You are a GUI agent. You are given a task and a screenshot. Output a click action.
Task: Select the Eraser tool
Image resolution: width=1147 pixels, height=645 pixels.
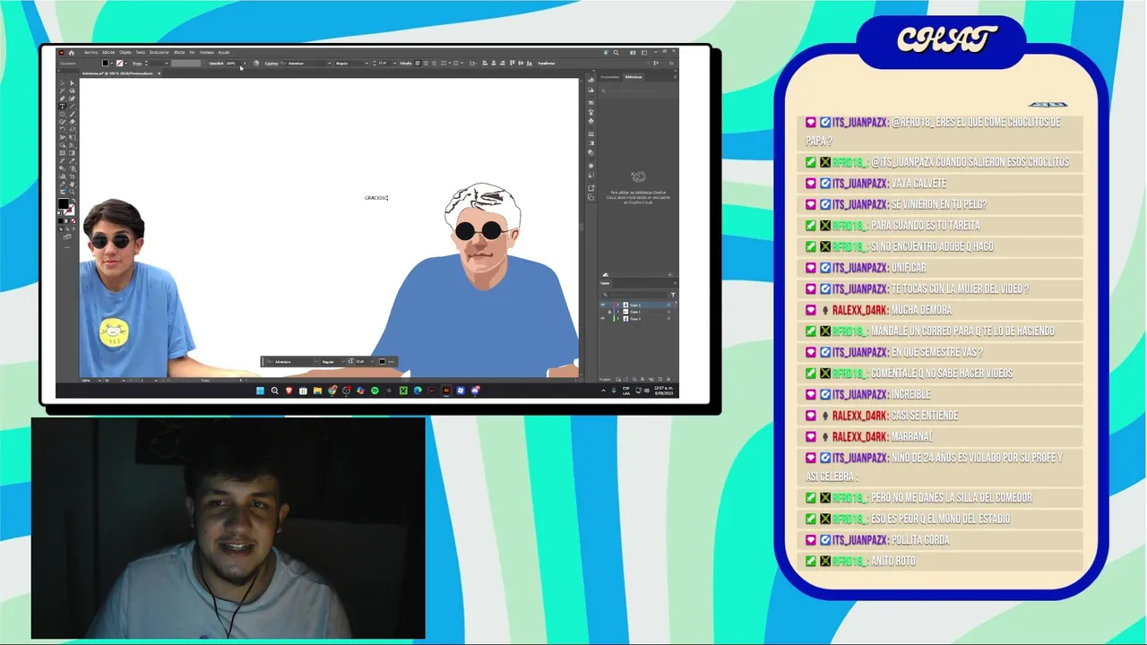(72, 122)
